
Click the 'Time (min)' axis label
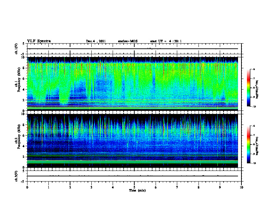point(137,190)
